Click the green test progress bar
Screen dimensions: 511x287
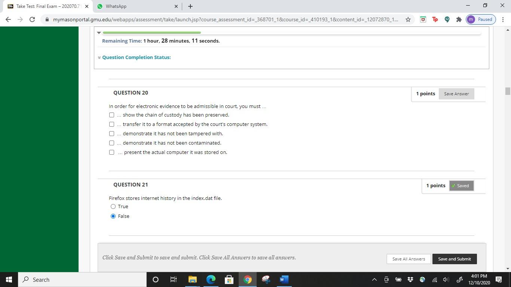pos(152,32)
